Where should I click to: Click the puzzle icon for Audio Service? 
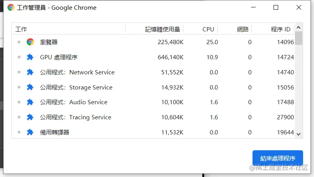point(30,102)
